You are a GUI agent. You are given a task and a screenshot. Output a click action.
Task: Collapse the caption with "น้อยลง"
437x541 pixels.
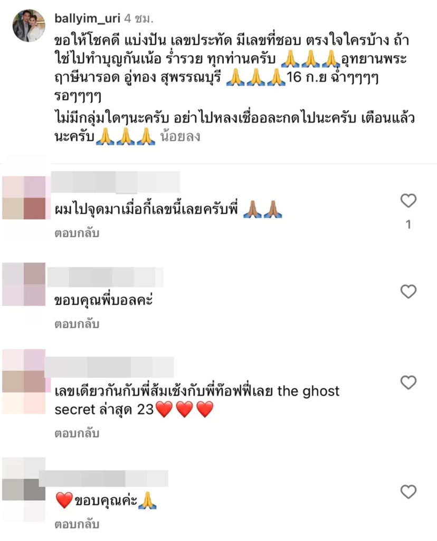click(x=180, y=136)
